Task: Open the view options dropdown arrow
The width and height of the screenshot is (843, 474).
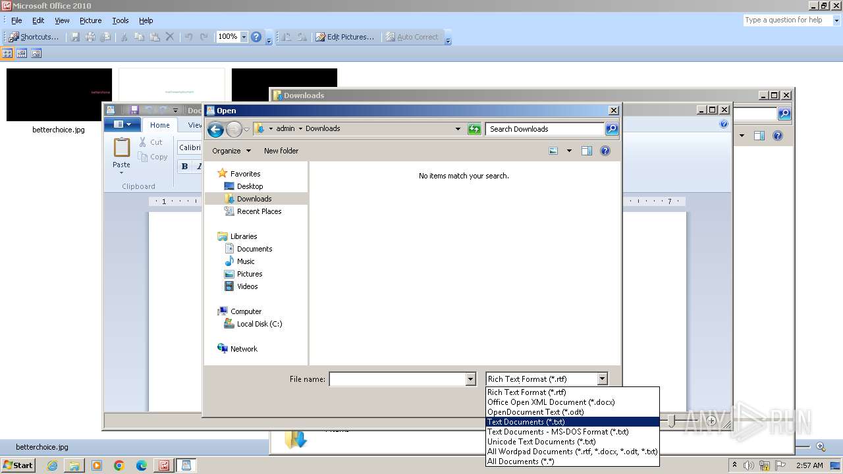Action: (569, 151)
